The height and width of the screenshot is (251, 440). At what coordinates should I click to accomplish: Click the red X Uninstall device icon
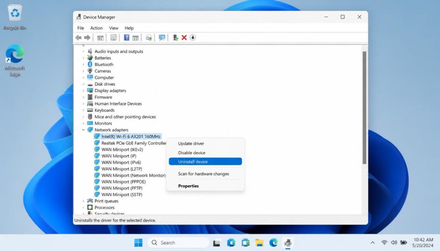[184, 37]
